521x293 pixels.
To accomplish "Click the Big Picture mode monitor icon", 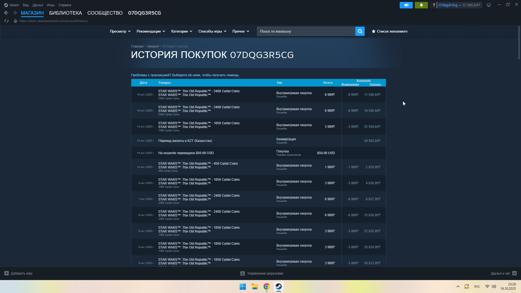I will (489, 5).
